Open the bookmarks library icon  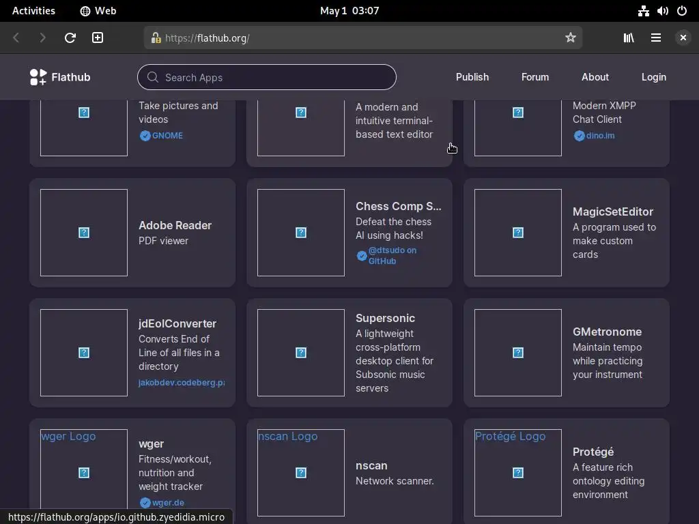coord(629,38)
